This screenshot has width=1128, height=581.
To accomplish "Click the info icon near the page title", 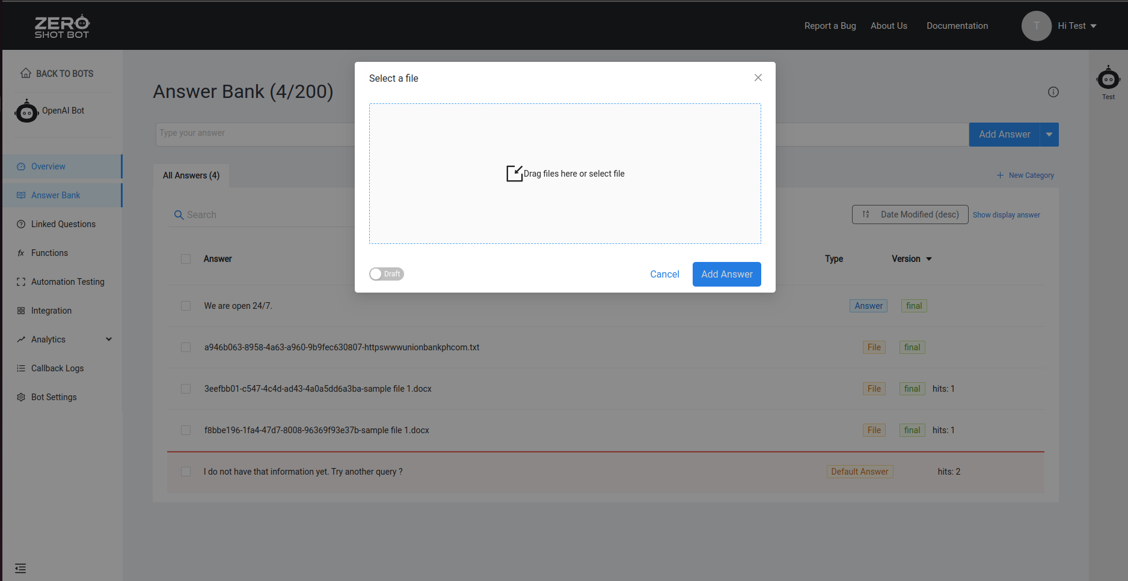I will pyautogui.click(x=1053, y=92).
